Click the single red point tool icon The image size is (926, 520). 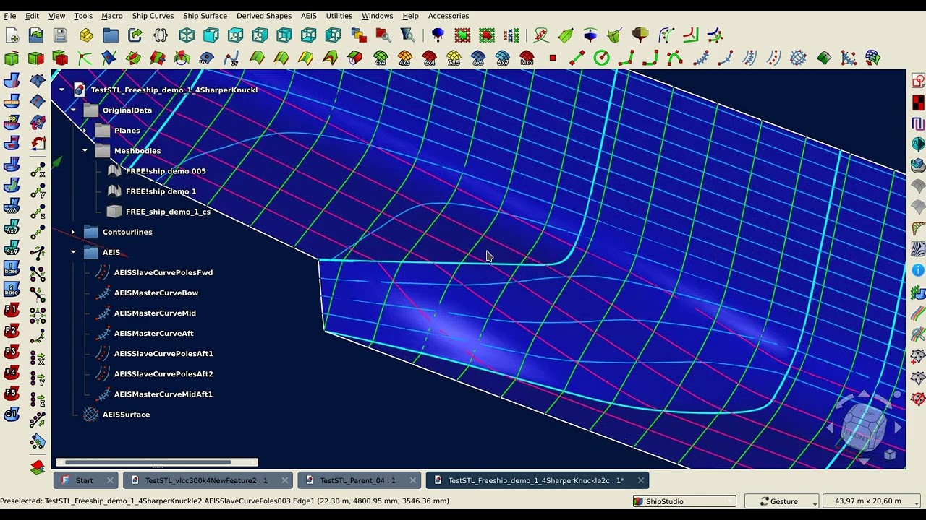pos(553,58)
